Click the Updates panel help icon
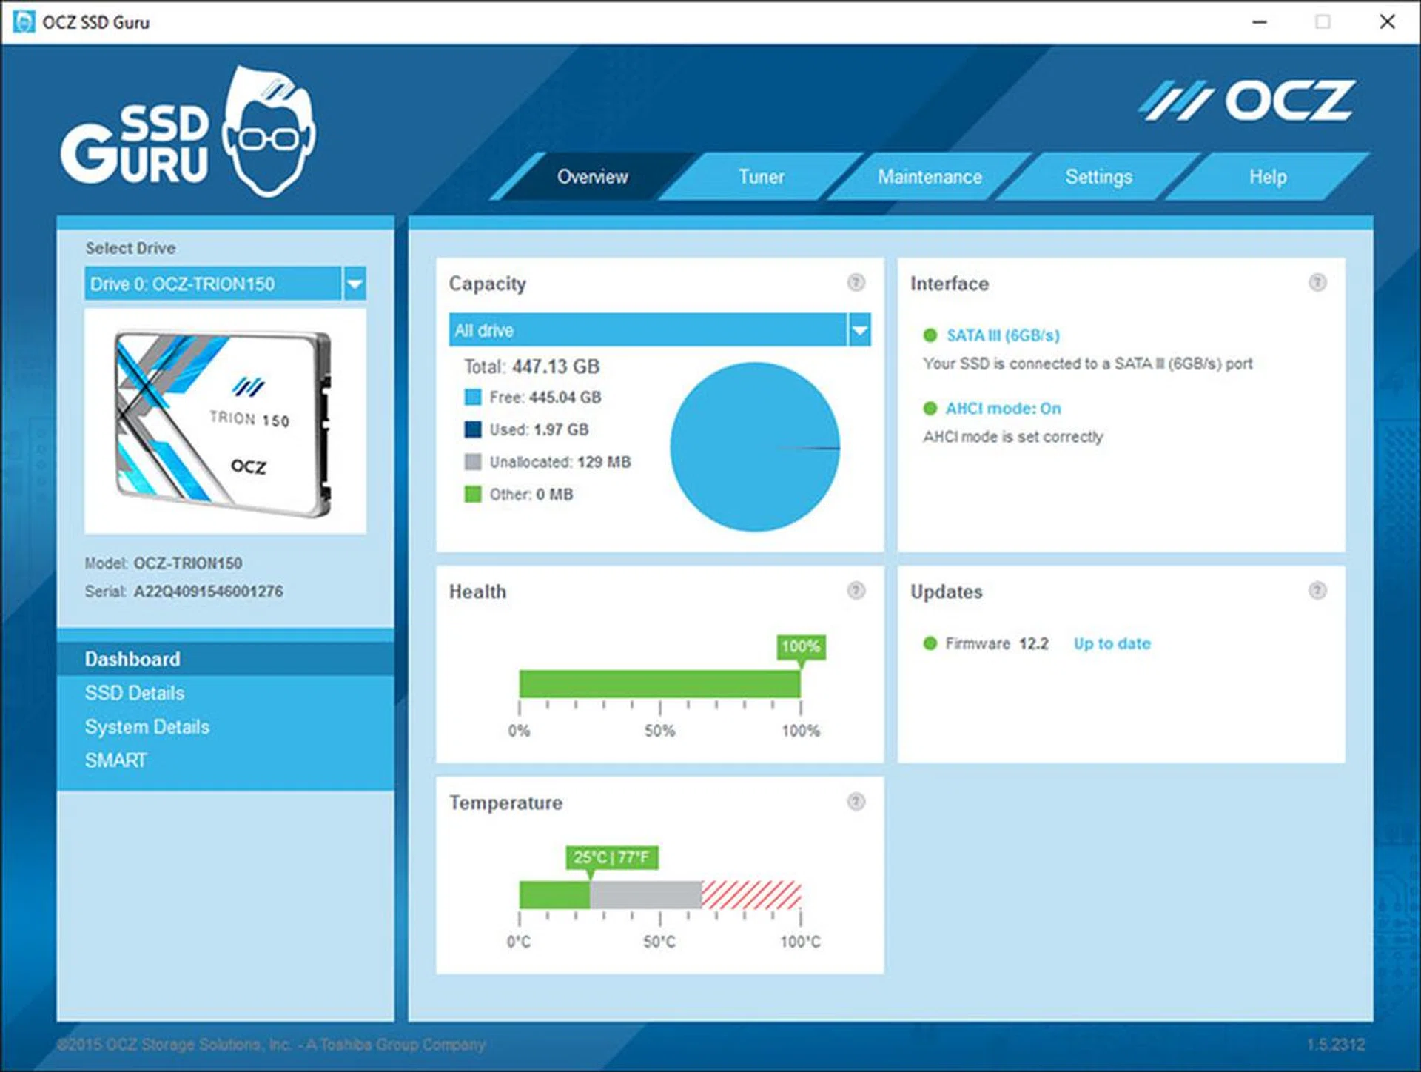This screenshot has width=1421, height=1072. [x=1317, y=590]
